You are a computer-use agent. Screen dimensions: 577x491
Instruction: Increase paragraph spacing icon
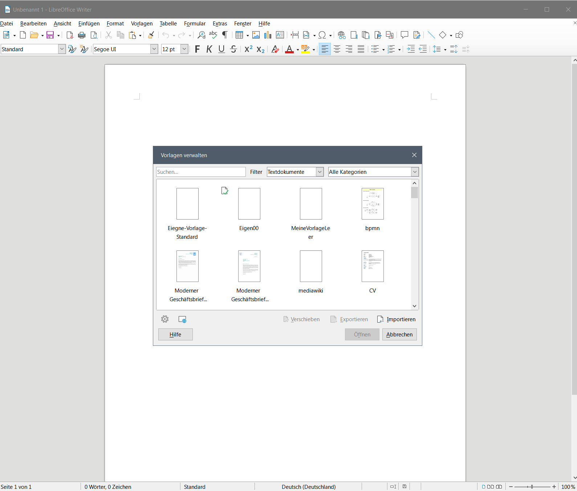tap(454, 49)
